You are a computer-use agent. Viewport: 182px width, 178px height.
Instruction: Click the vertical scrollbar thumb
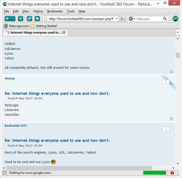pos(178,55)
